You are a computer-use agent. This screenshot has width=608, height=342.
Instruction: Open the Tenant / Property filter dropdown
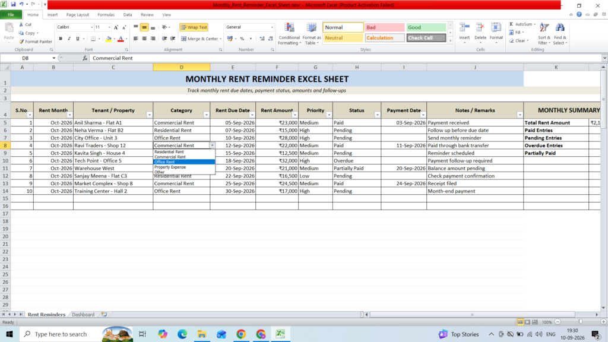point(149,115)
